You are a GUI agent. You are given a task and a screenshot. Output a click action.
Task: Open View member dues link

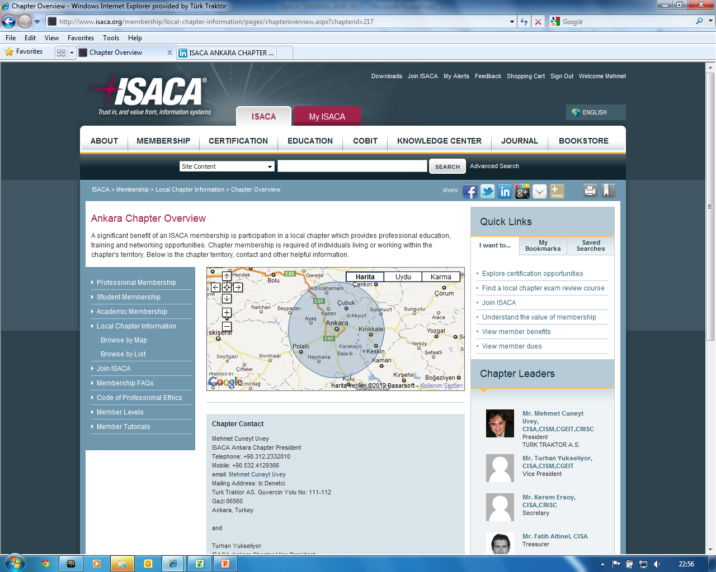512,346
